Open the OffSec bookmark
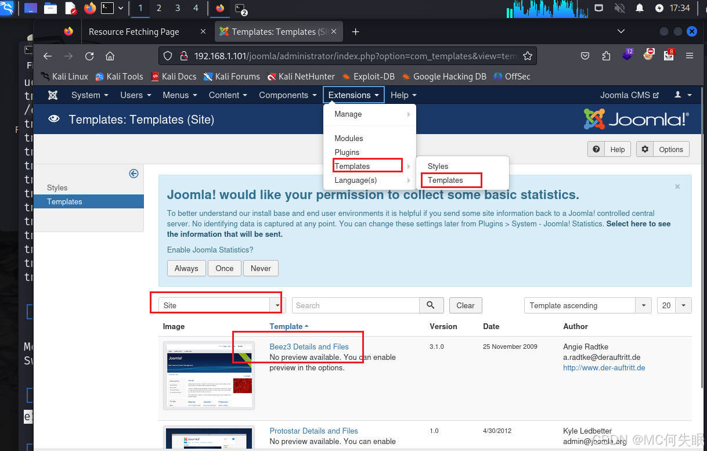 click(x=512, y=76)
